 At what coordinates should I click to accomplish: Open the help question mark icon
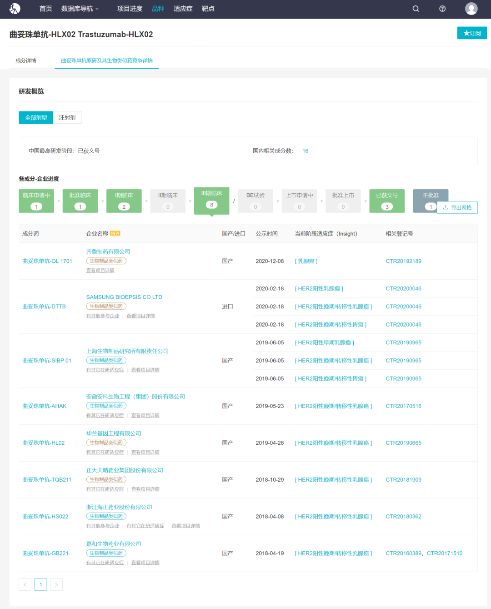(442, 9)
